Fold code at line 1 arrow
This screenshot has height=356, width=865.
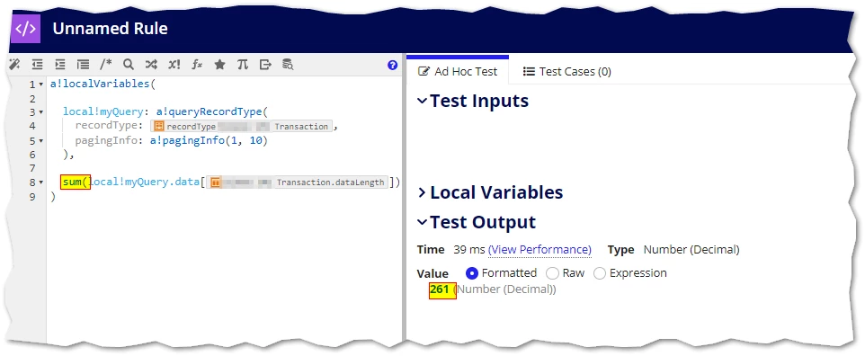pyautogui.click(x=41, y=85)
